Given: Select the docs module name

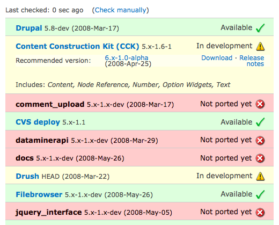Looking at the screenshot, I should point(25,158).
